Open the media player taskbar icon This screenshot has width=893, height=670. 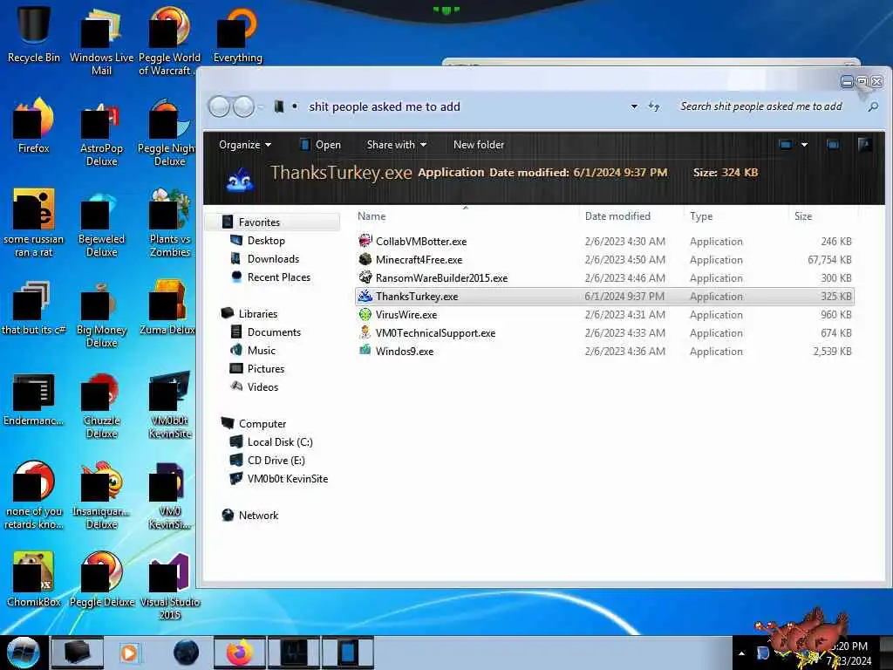(129, 653)
